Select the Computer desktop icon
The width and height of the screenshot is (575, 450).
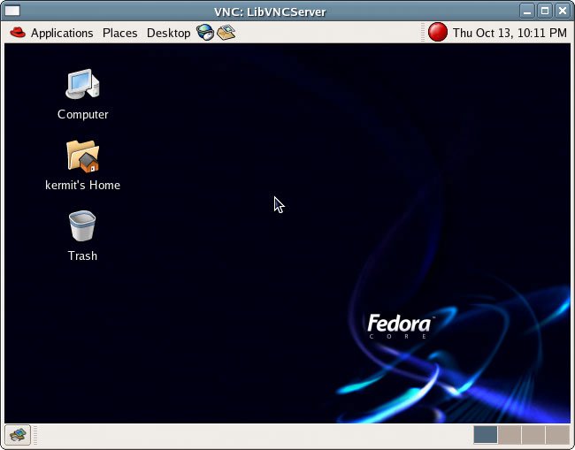pyautogui.click(x=82, y=85)
